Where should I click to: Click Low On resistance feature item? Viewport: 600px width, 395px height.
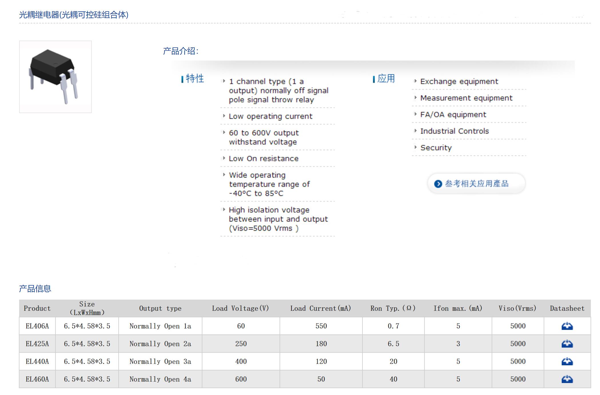point(264,159)
